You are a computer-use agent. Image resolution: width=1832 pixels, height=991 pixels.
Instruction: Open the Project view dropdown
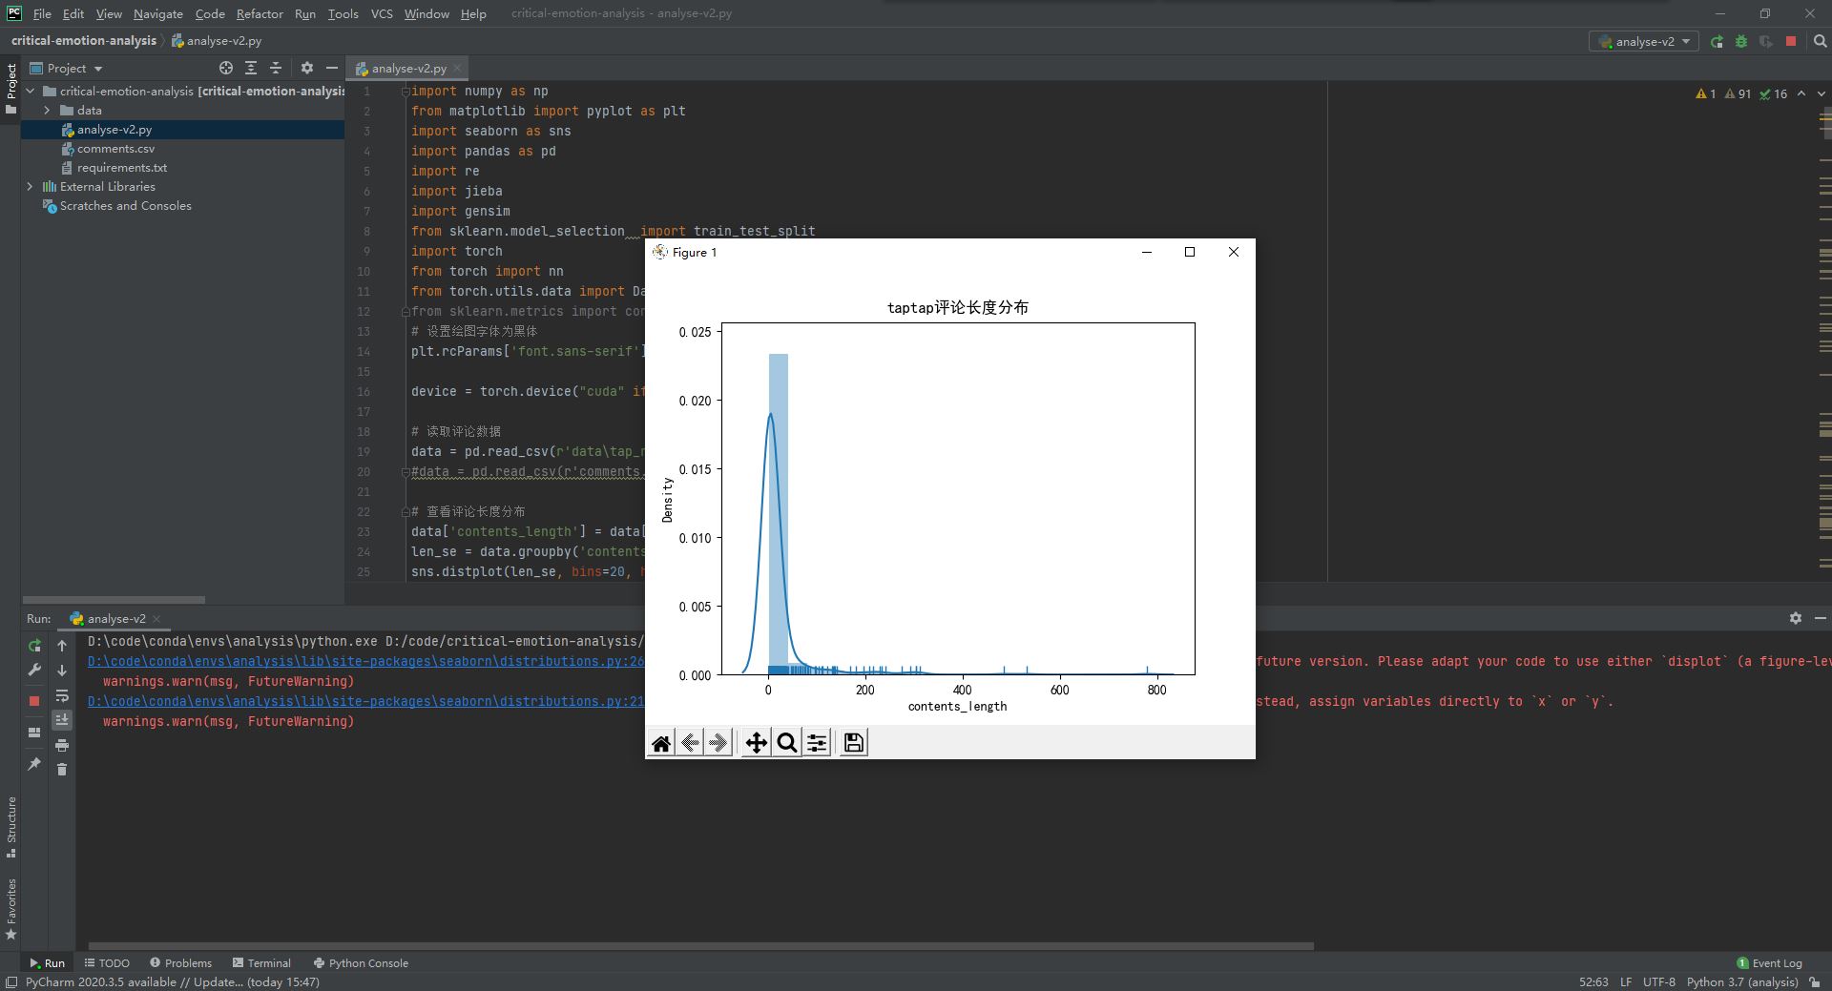[x=66, y=68]
